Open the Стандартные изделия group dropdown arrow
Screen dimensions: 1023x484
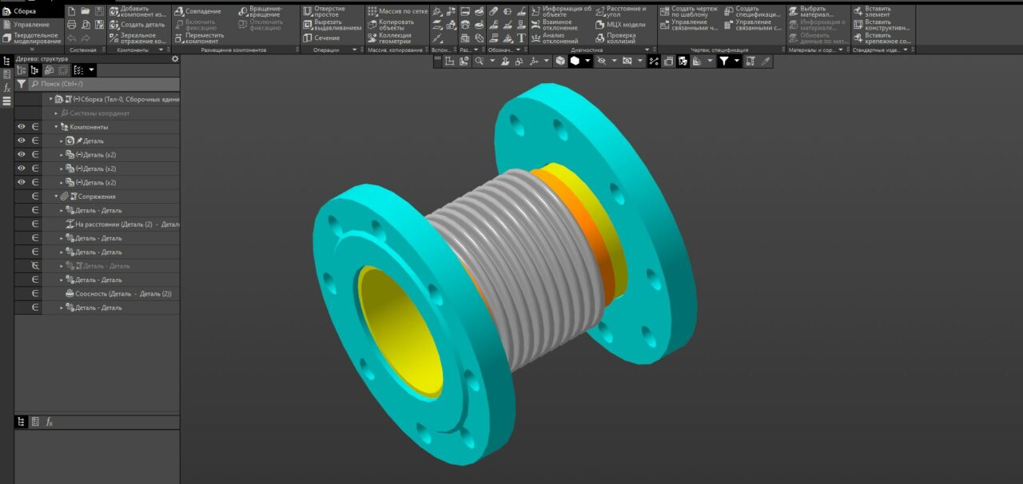[907, 50]
